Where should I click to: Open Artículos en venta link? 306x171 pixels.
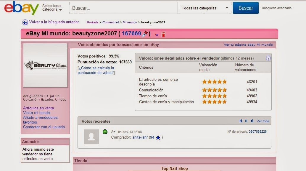pyautogui.click(x=38, y=108)
